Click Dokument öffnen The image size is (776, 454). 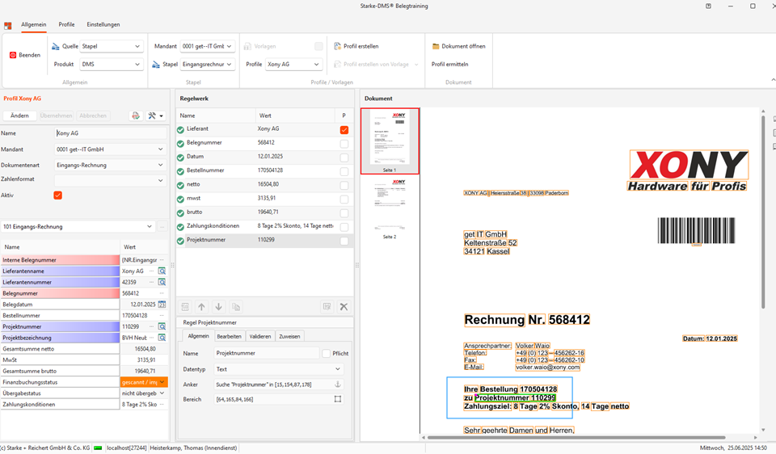[459, 46]
